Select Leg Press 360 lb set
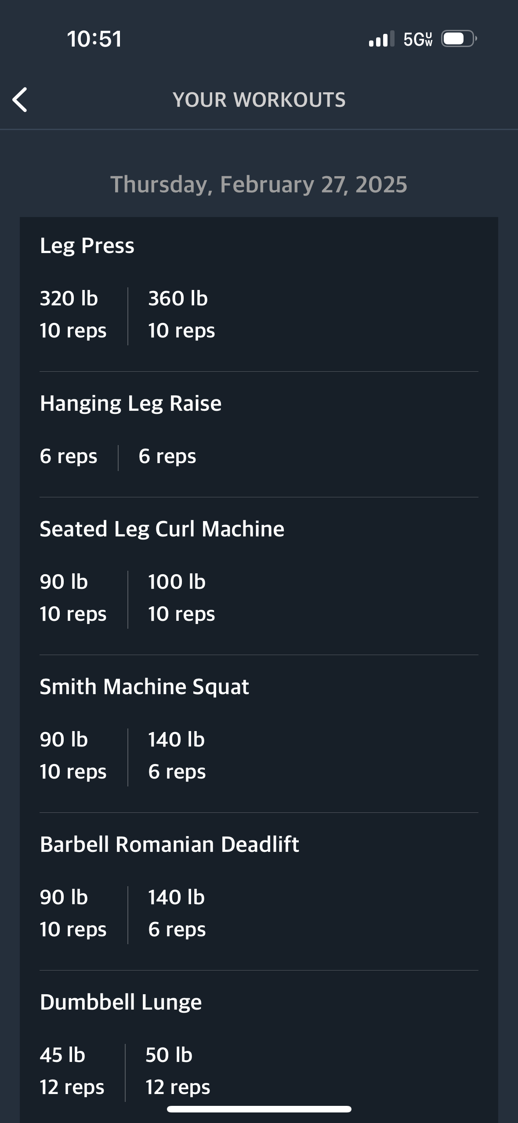This screenshot has width=518, height=1123. coord(181,315)
